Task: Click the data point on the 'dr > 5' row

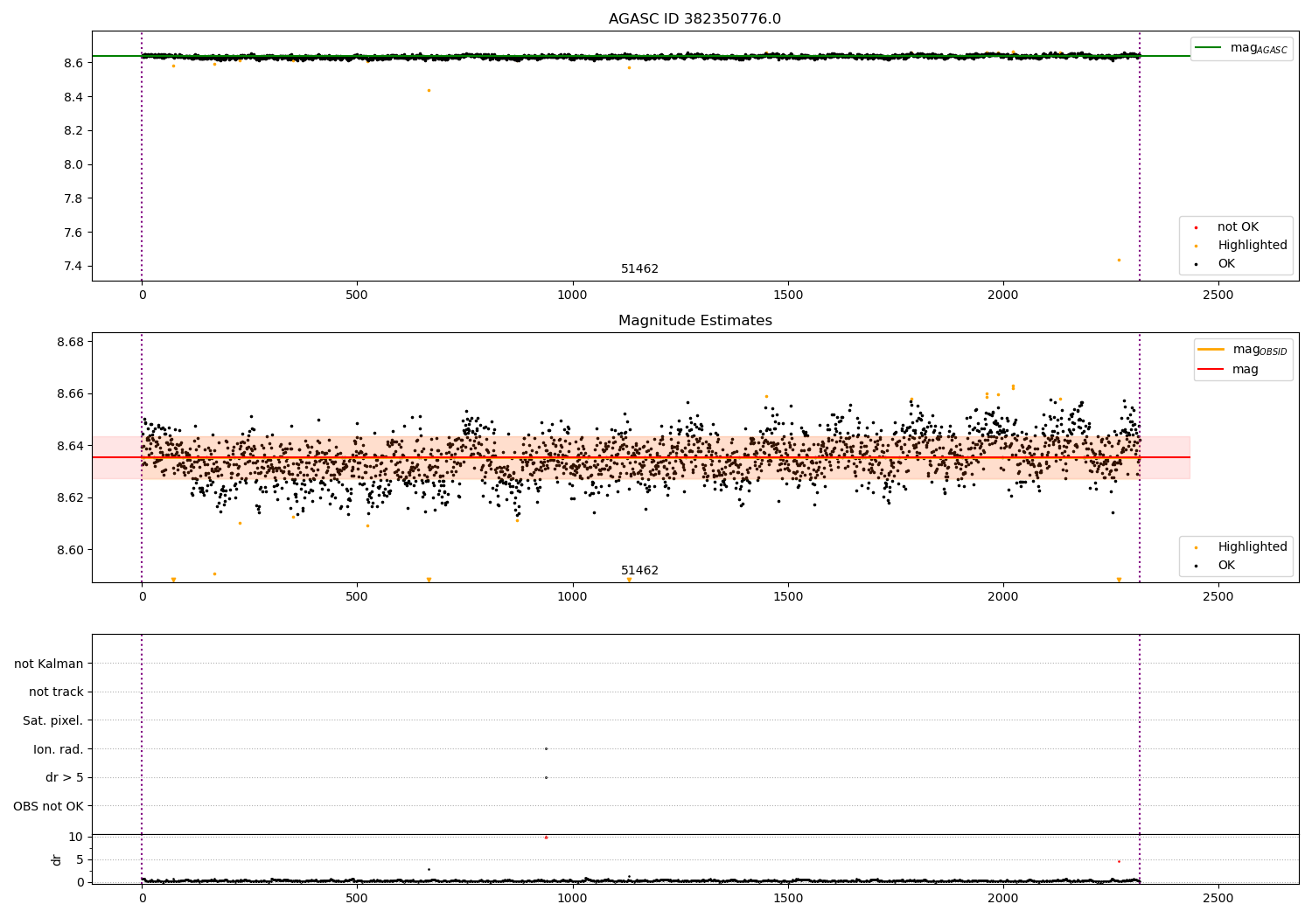Action: pyautogui.click(x=546, y=777)
